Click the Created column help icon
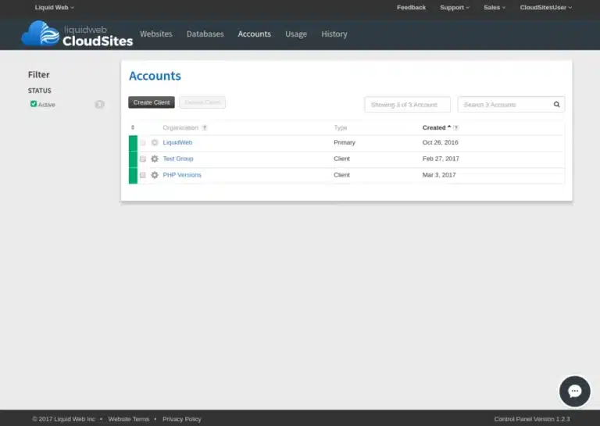The height and width of the screenshot is (426, 600). pyautogui.click(x=455, y=128)
